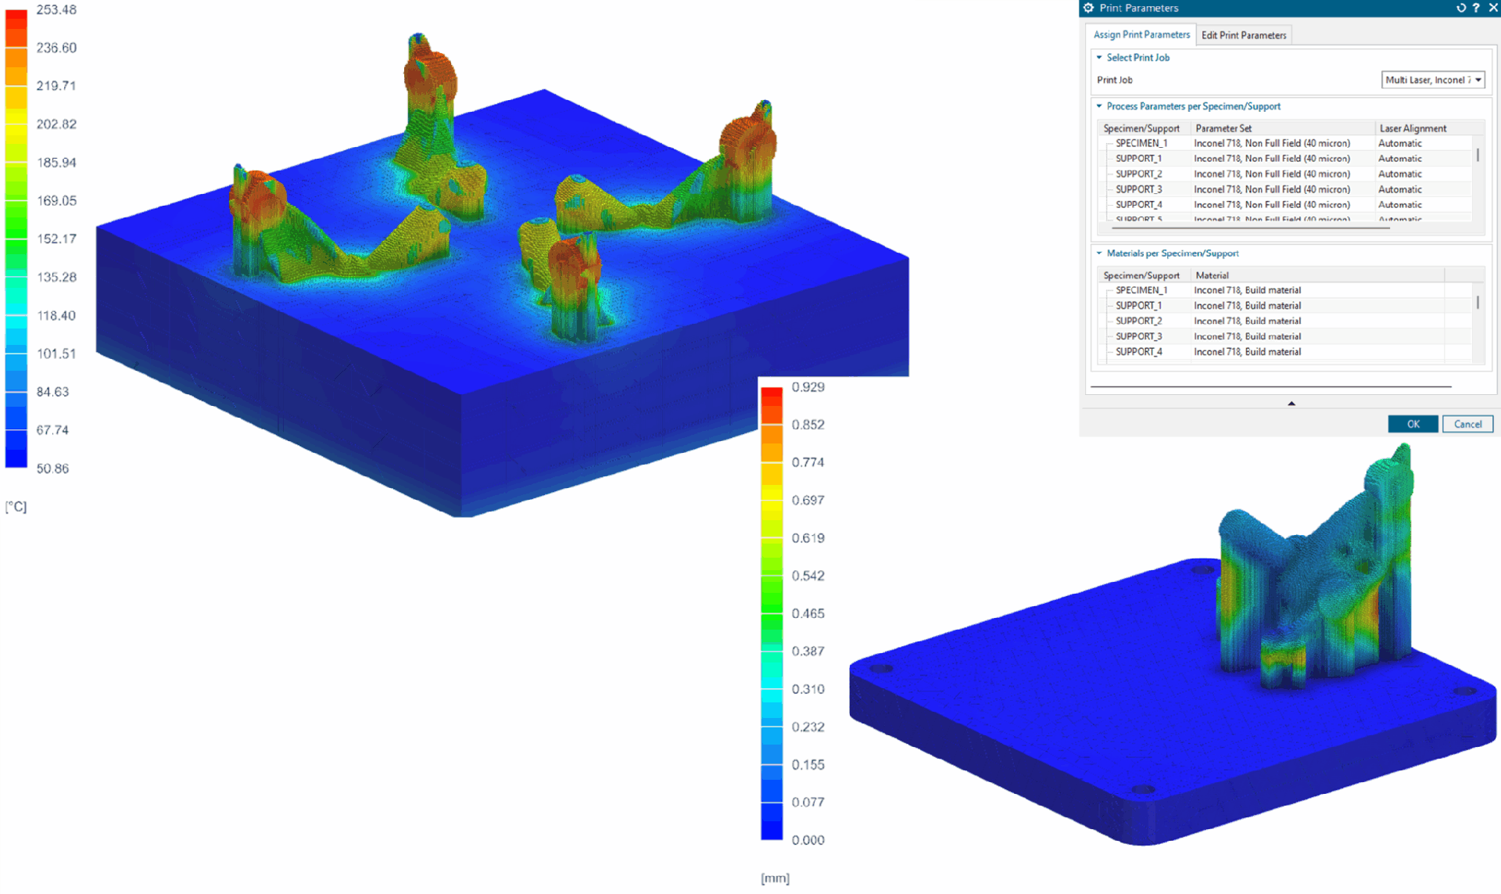
Task: Select SUPPORT_1 under Materials per Specimen/Support
Action: coord(1138,305)
